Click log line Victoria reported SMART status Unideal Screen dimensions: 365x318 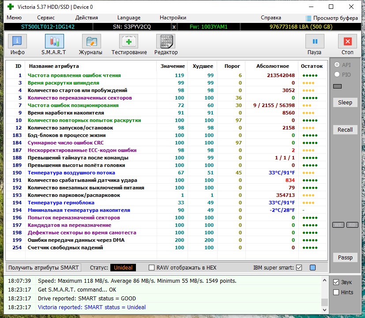tap(92, 307)
